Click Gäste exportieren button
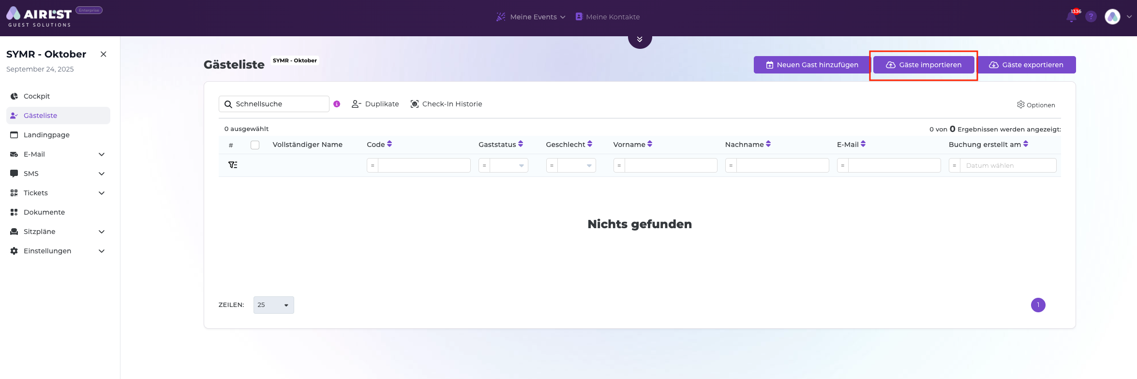The image size is (1137, 379). click(x=1026, y=65)
